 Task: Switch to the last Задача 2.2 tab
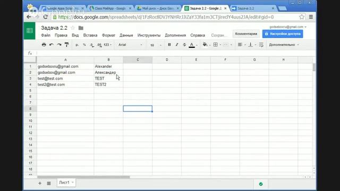(x=253, y=8)
